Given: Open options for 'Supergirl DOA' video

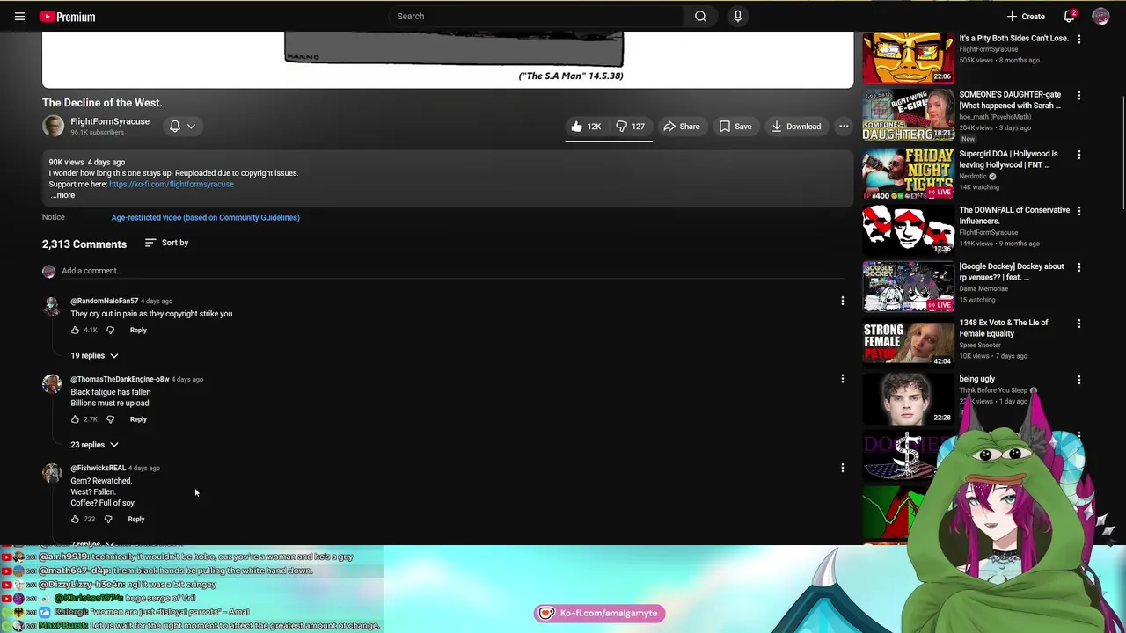Looking at the screenshot, I should click(x=1079, y=155).
